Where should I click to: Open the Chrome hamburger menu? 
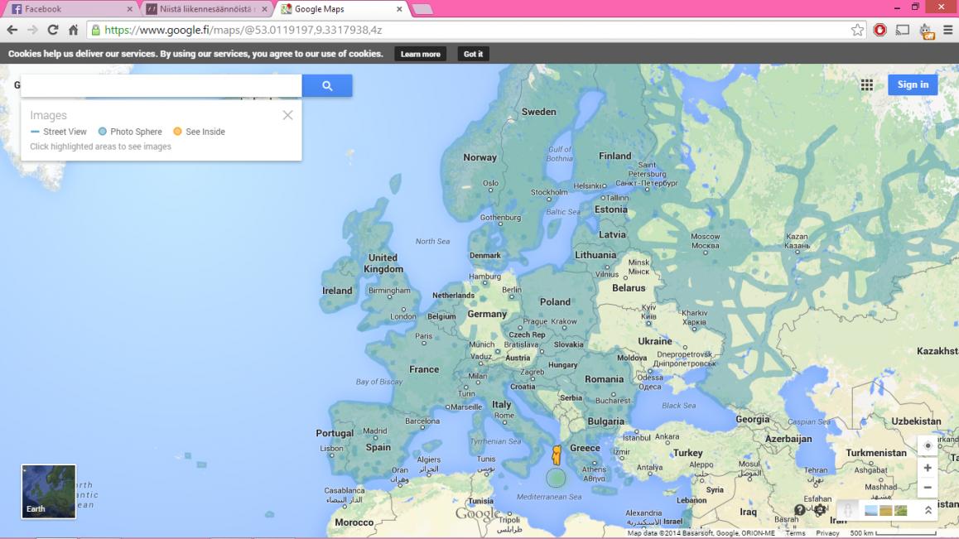[x=947, y=30]
